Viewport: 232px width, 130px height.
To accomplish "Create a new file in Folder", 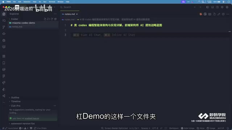I will (x=45, y=19).
